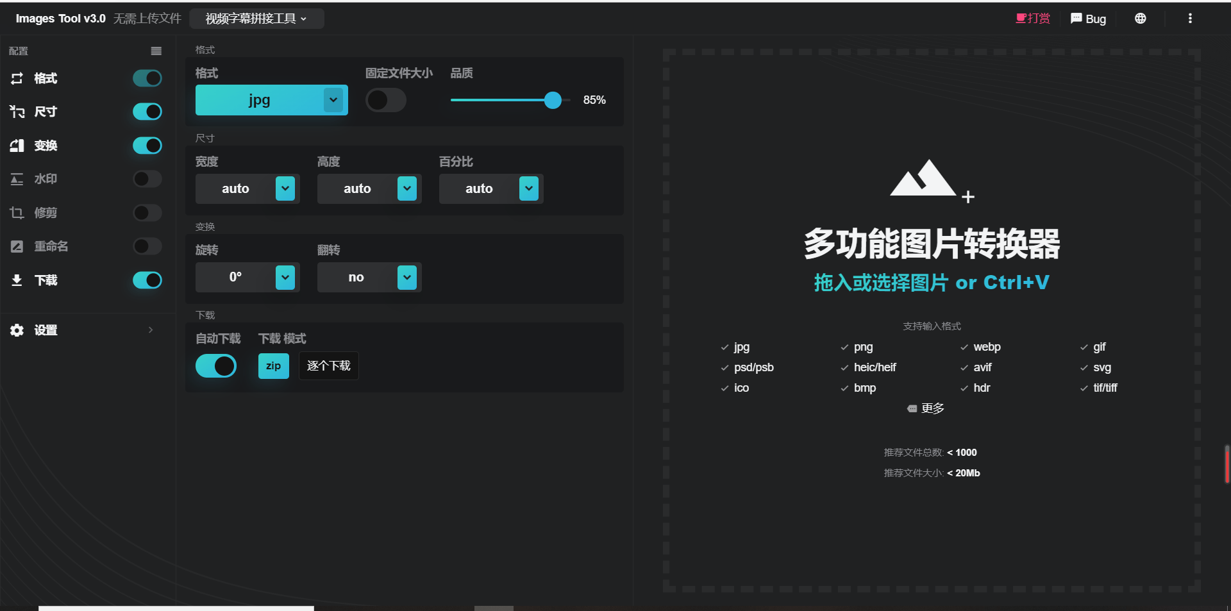Select the 格式 (format) icon in sidebar
The width and height of the screenshot is (1231, 611).
point(17,78)
